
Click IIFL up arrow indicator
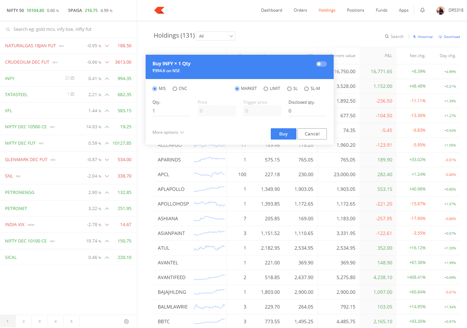107,111
